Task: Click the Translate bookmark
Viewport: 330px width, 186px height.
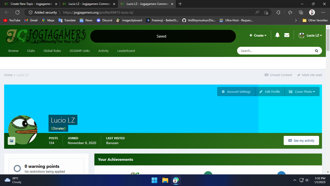Action: [67, 20]
